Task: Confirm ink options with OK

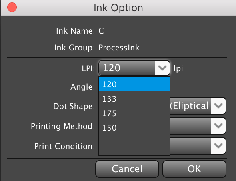Action: pyautogui.click(x=194, y=169)
